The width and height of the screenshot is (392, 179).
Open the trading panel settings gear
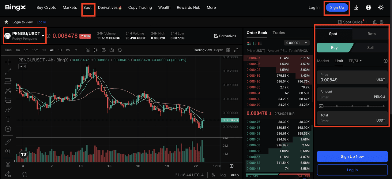coord(382,22)
